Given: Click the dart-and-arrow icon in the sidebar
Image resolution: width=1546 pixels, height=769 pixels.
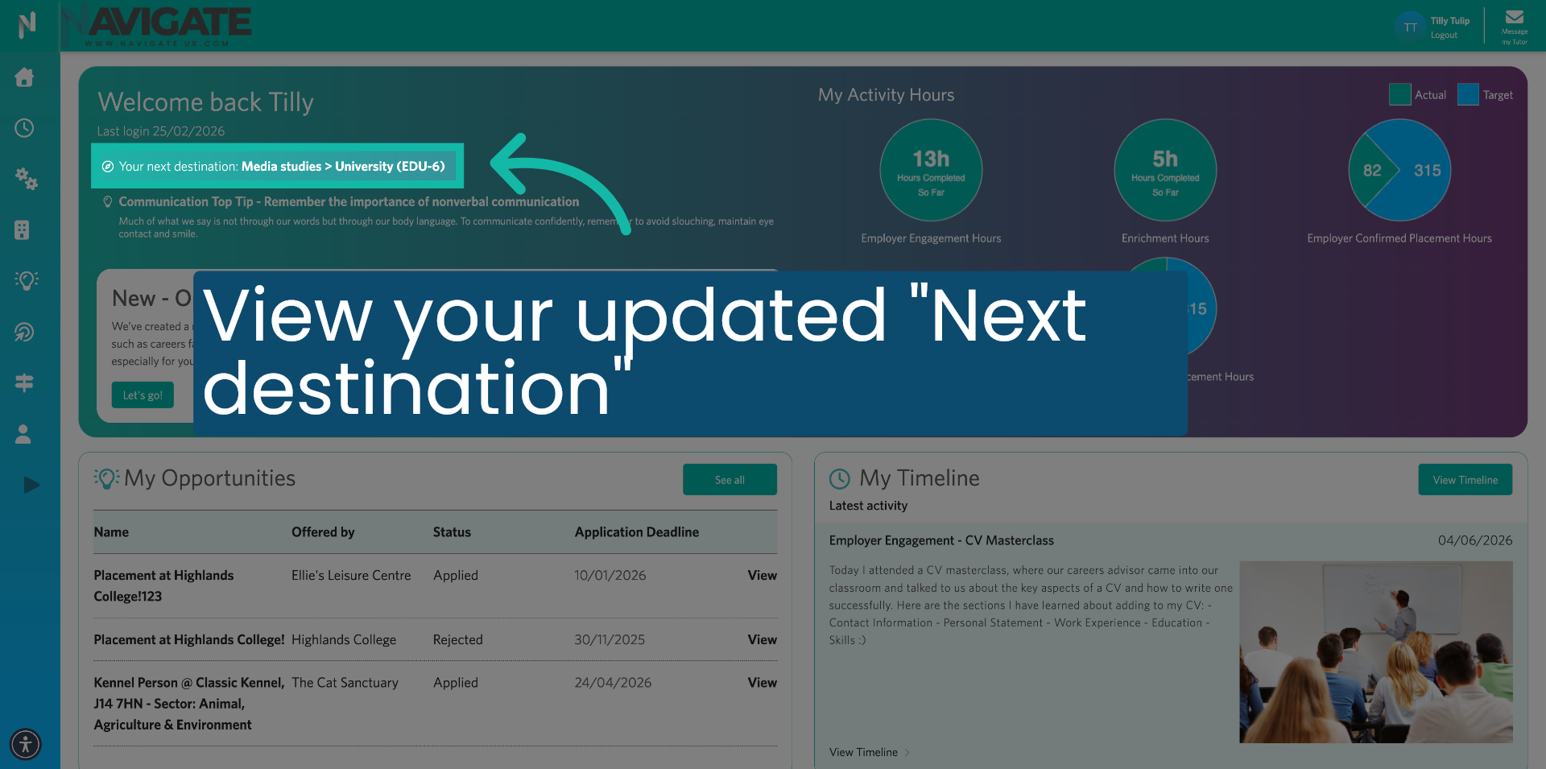Looking at the screenshot, I should (x=25, y=332).
